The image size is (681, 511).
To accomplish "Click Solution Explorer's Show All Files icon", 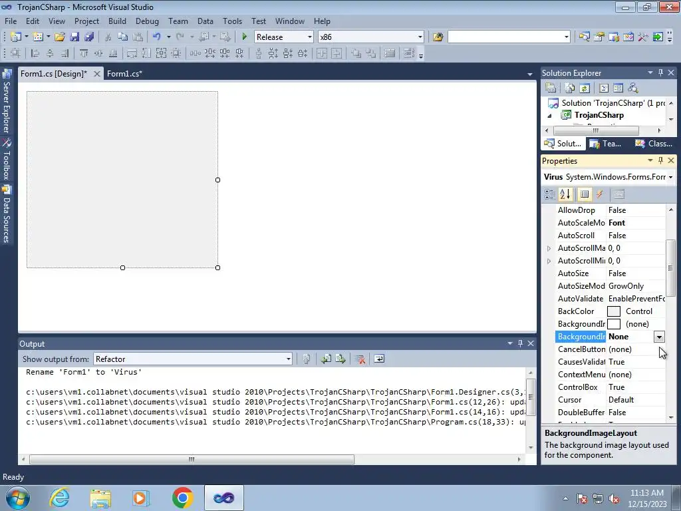I will pos(570,88).
